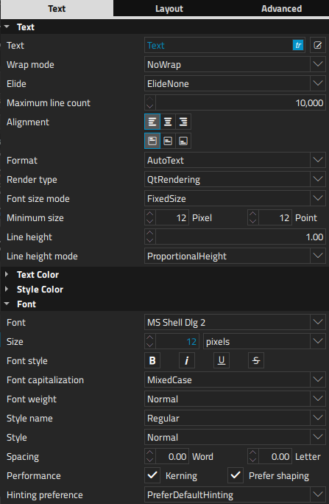Increase Font Size with up arrow

click(150, 337)
